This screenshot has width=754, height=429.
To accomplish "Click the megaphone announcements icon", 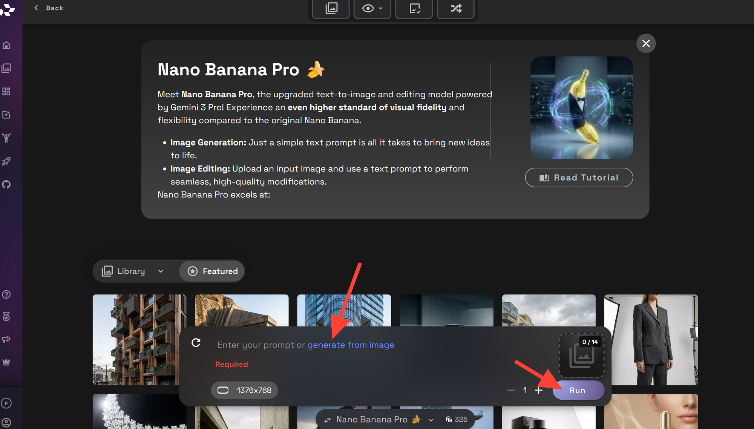I will click(x=6, y=339).
